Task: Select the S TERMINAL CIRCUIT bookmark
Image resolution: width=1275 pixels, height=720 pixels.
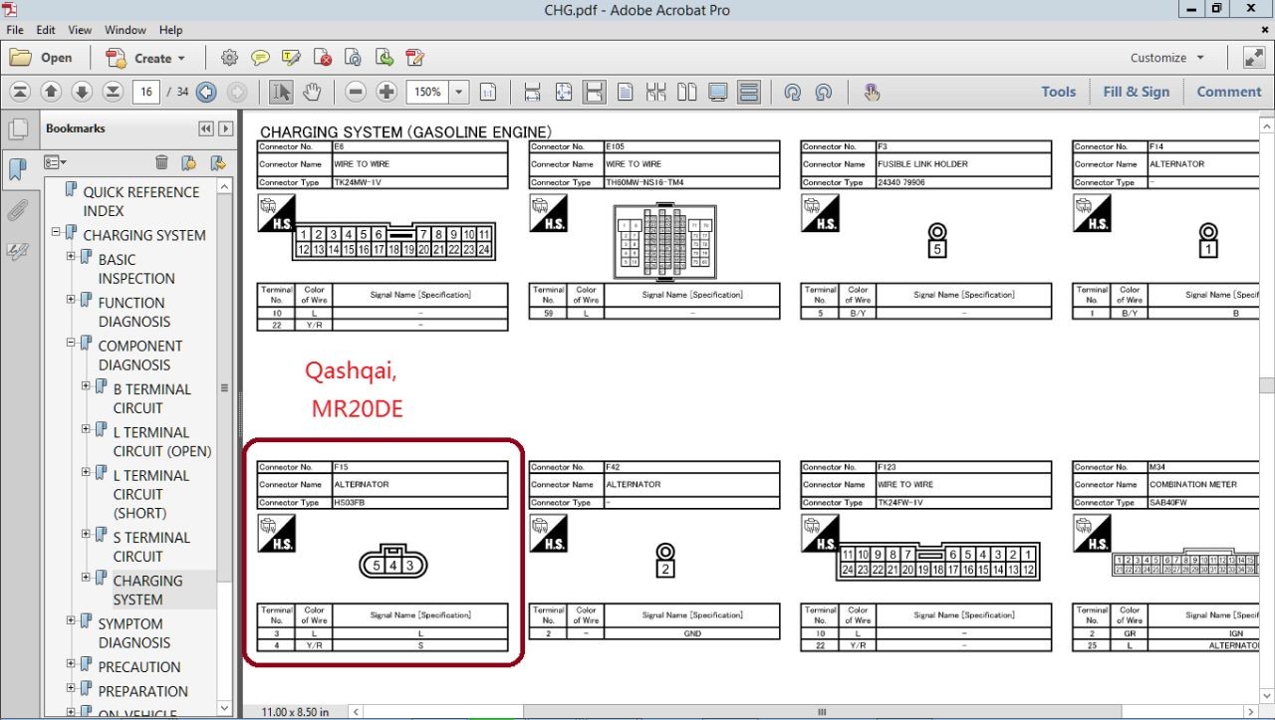Action: click(151, 547)
